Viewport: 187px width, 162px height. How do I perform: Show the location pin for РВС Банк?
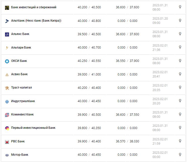point(180,141)
